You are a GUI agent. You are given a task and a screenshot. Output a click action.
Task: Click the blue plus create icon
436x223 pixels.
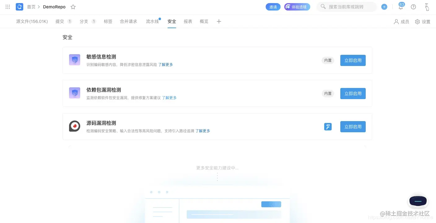point(384,7)
